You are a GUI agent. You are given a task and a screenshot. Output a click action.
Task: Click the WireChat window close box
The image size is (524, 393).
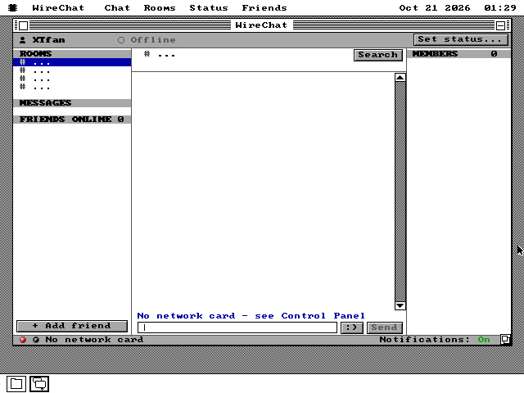point(23,25)
